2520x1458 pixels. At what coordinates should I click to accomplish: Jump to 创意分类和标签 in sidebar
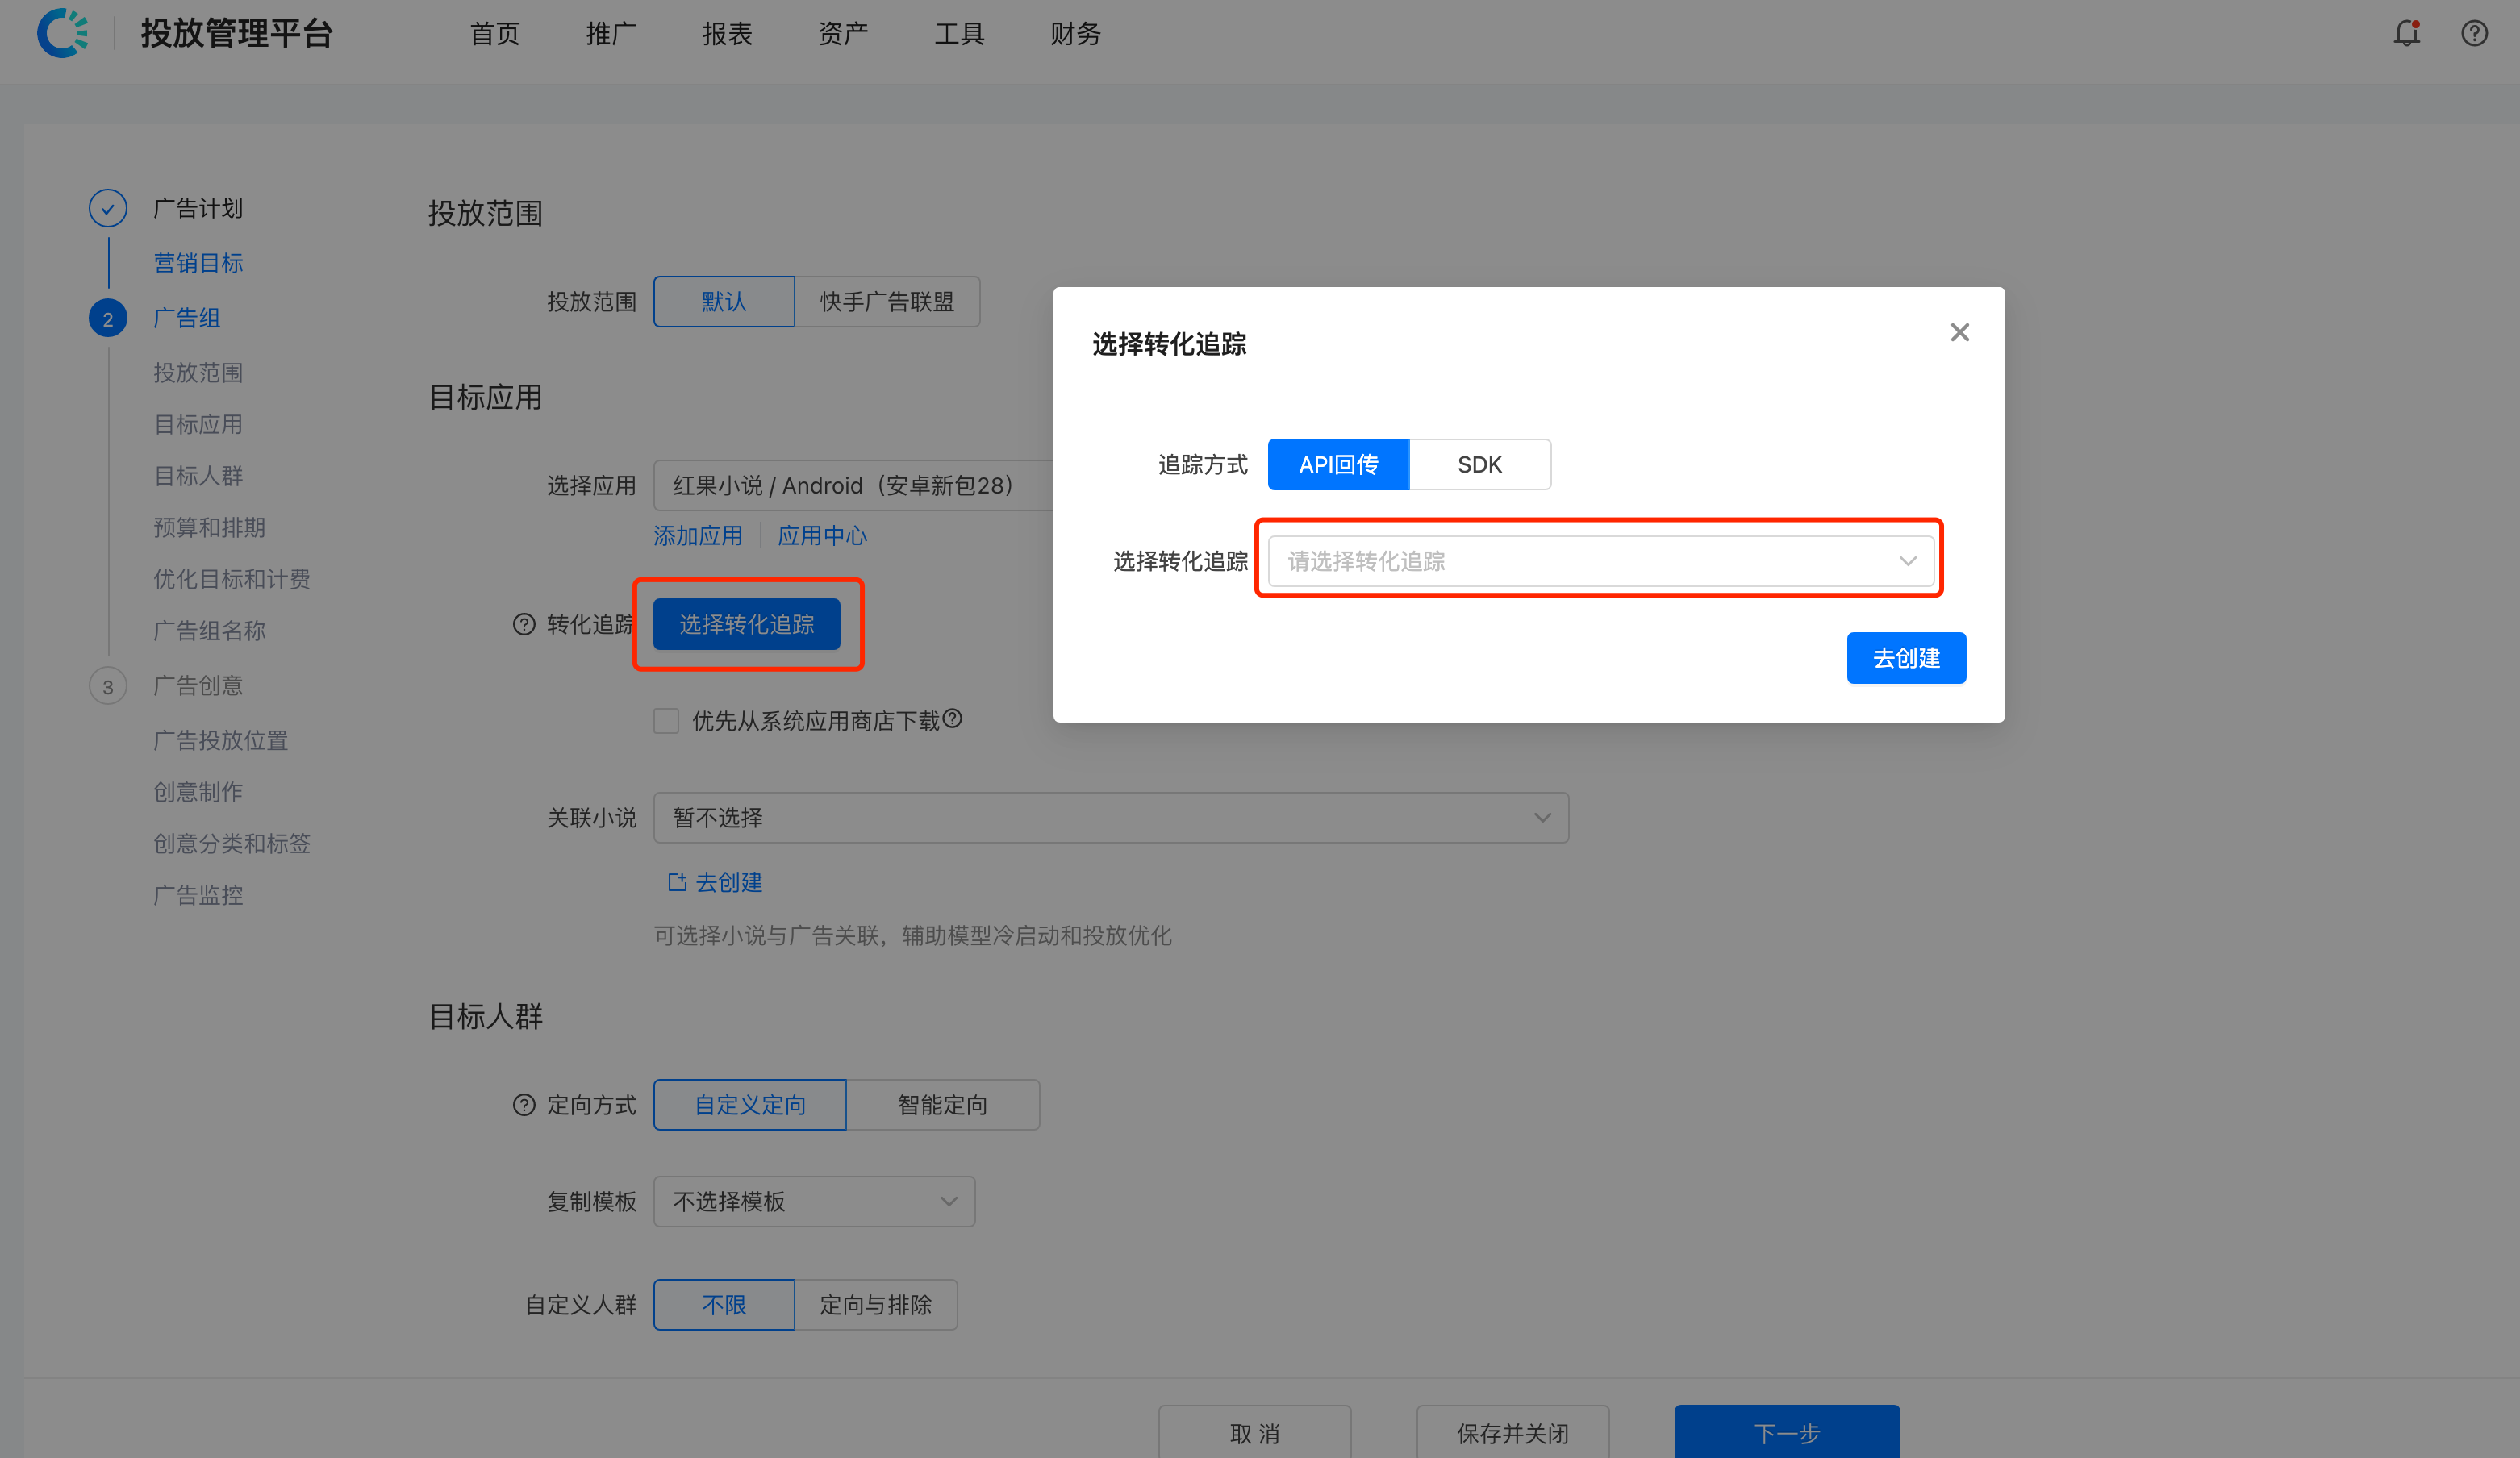coord(232,844)
